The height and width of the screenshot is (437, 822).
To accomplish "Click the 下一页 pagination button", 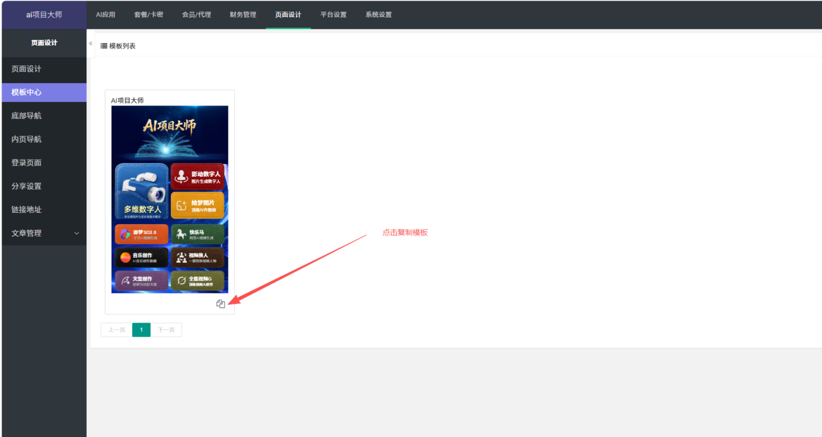I will pos(166,330).
